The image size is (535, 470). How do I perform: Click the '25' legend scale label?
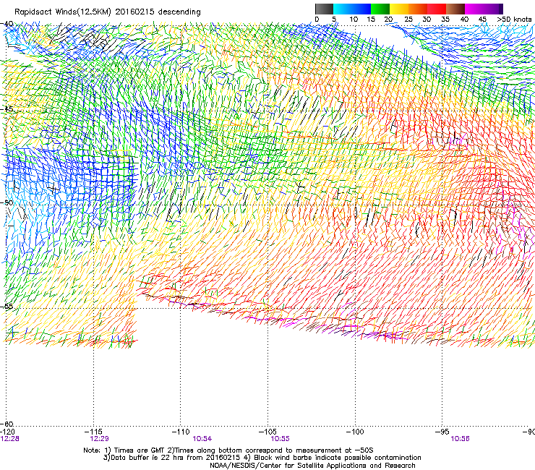[x=408, y=20]
